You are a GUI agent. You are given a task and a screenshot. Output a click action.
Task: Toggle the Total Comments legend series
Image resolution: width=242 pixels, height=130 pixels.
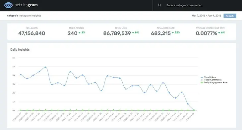click(211, 80)
